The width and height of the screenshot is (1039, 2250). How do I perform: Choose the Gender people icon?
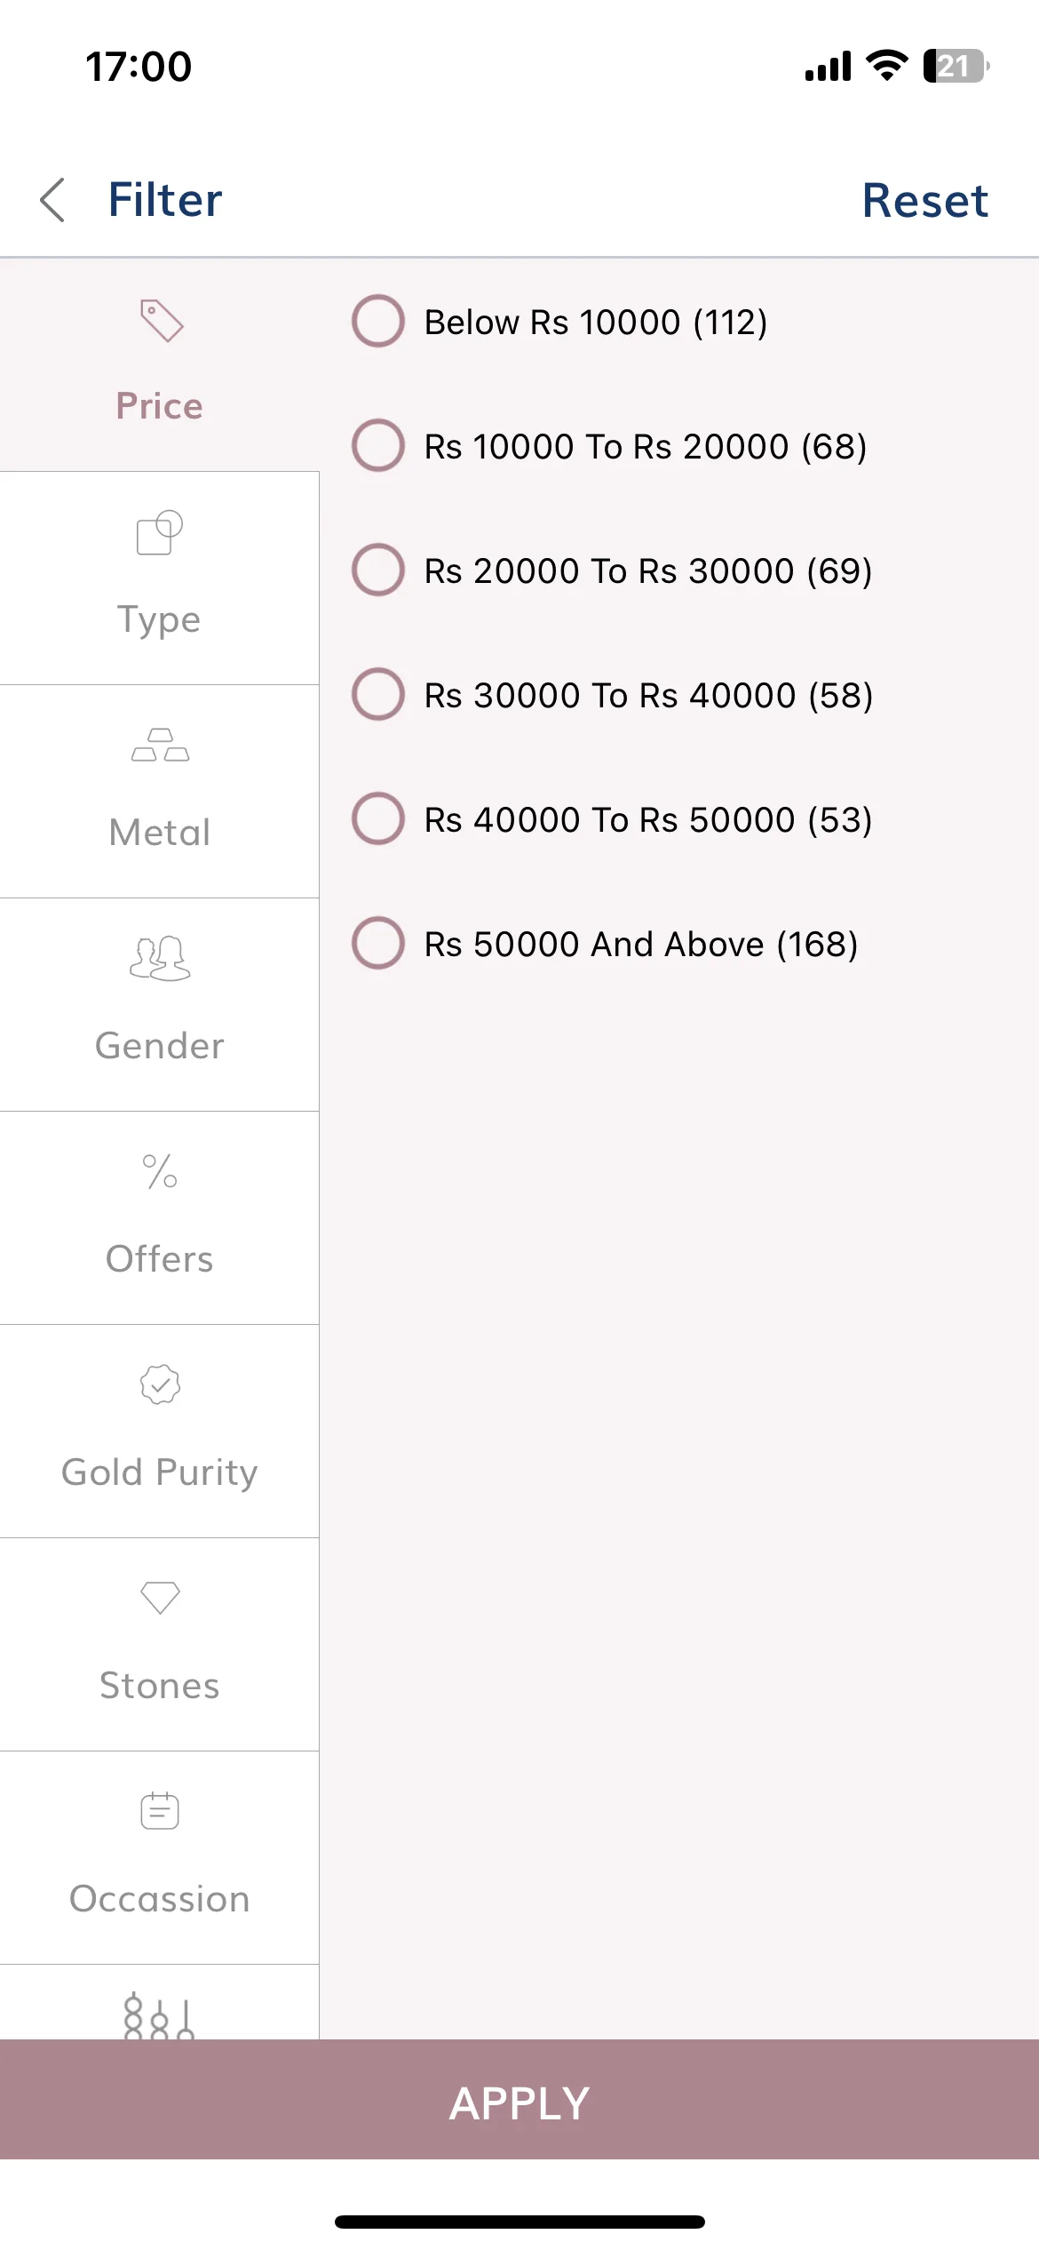click(160, 958)
